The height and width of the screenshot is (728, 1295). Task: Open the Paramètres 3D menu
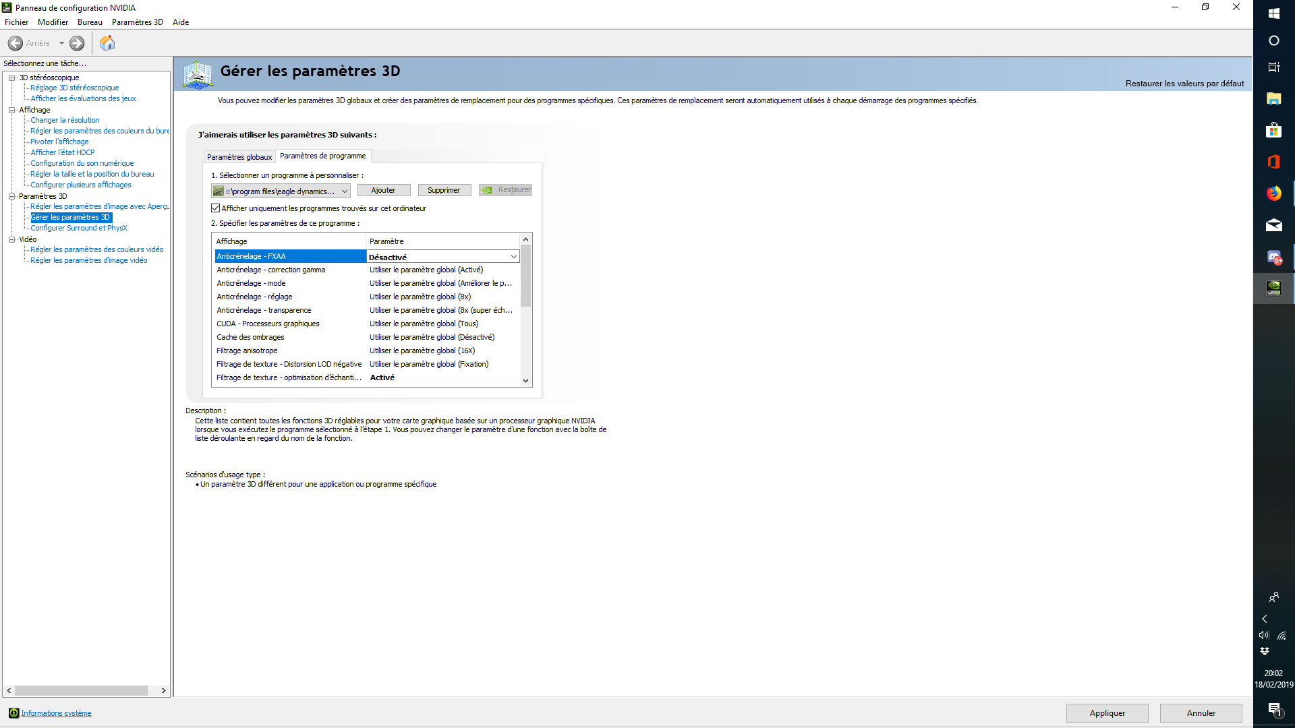coord(138,22)
